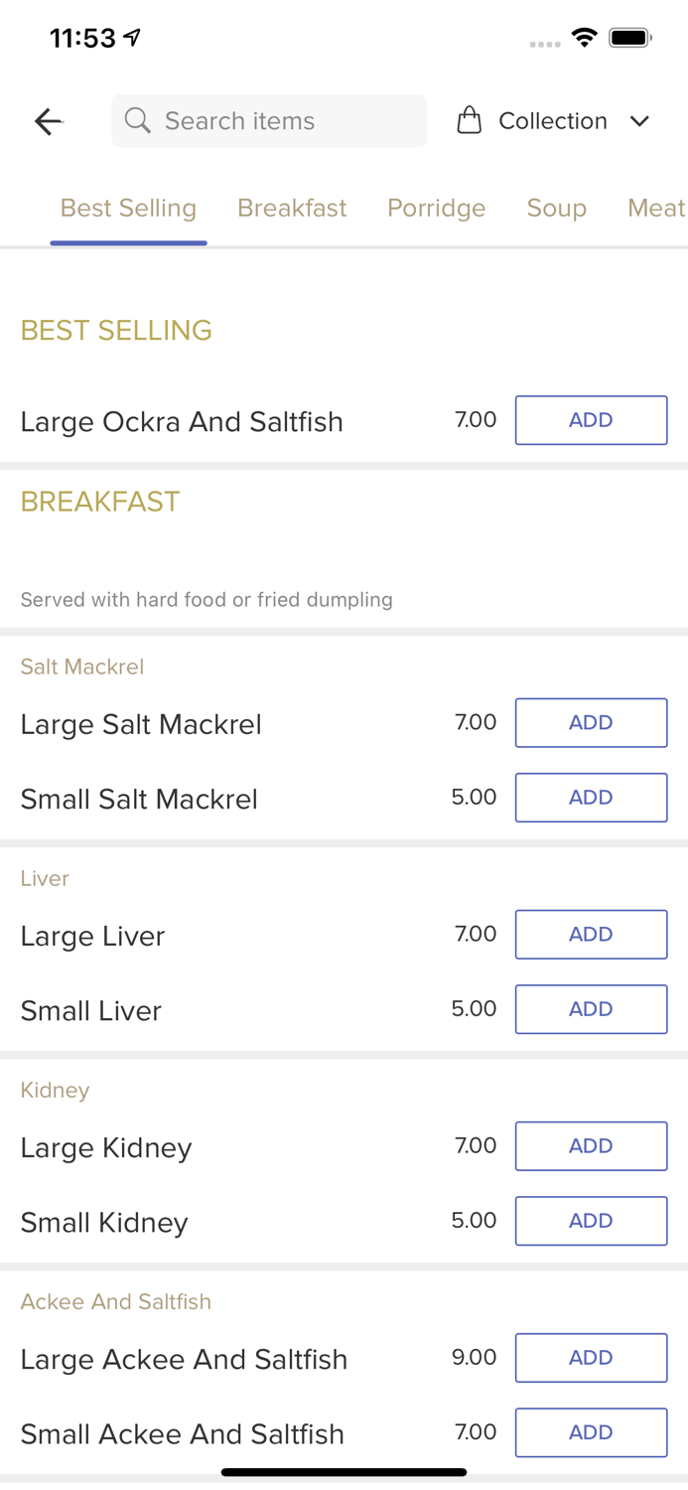Add Large Liver to basket
Viewport: 688px width, 1490px height.
pos(591,934)
